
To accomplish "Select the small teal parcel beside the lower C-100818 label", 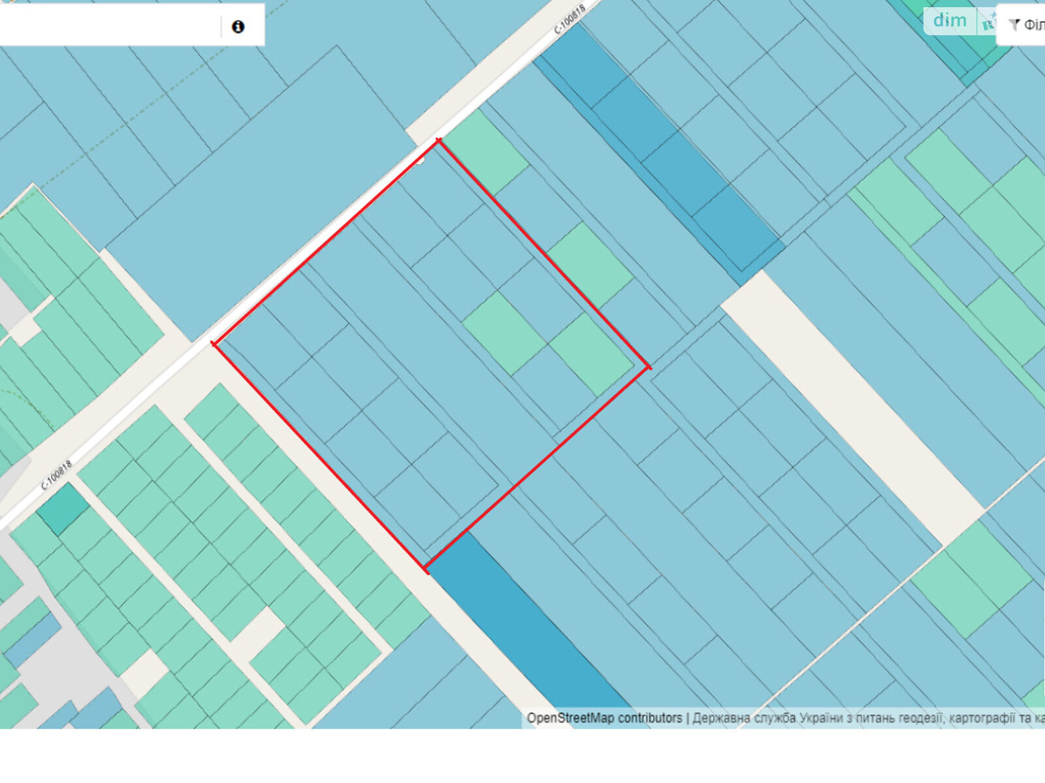I will [63, 509].
